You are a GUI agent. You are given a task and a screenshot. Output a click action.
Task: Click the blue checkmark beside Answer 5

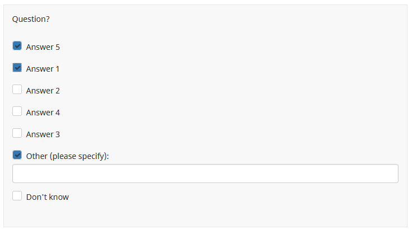pos(17,46)
